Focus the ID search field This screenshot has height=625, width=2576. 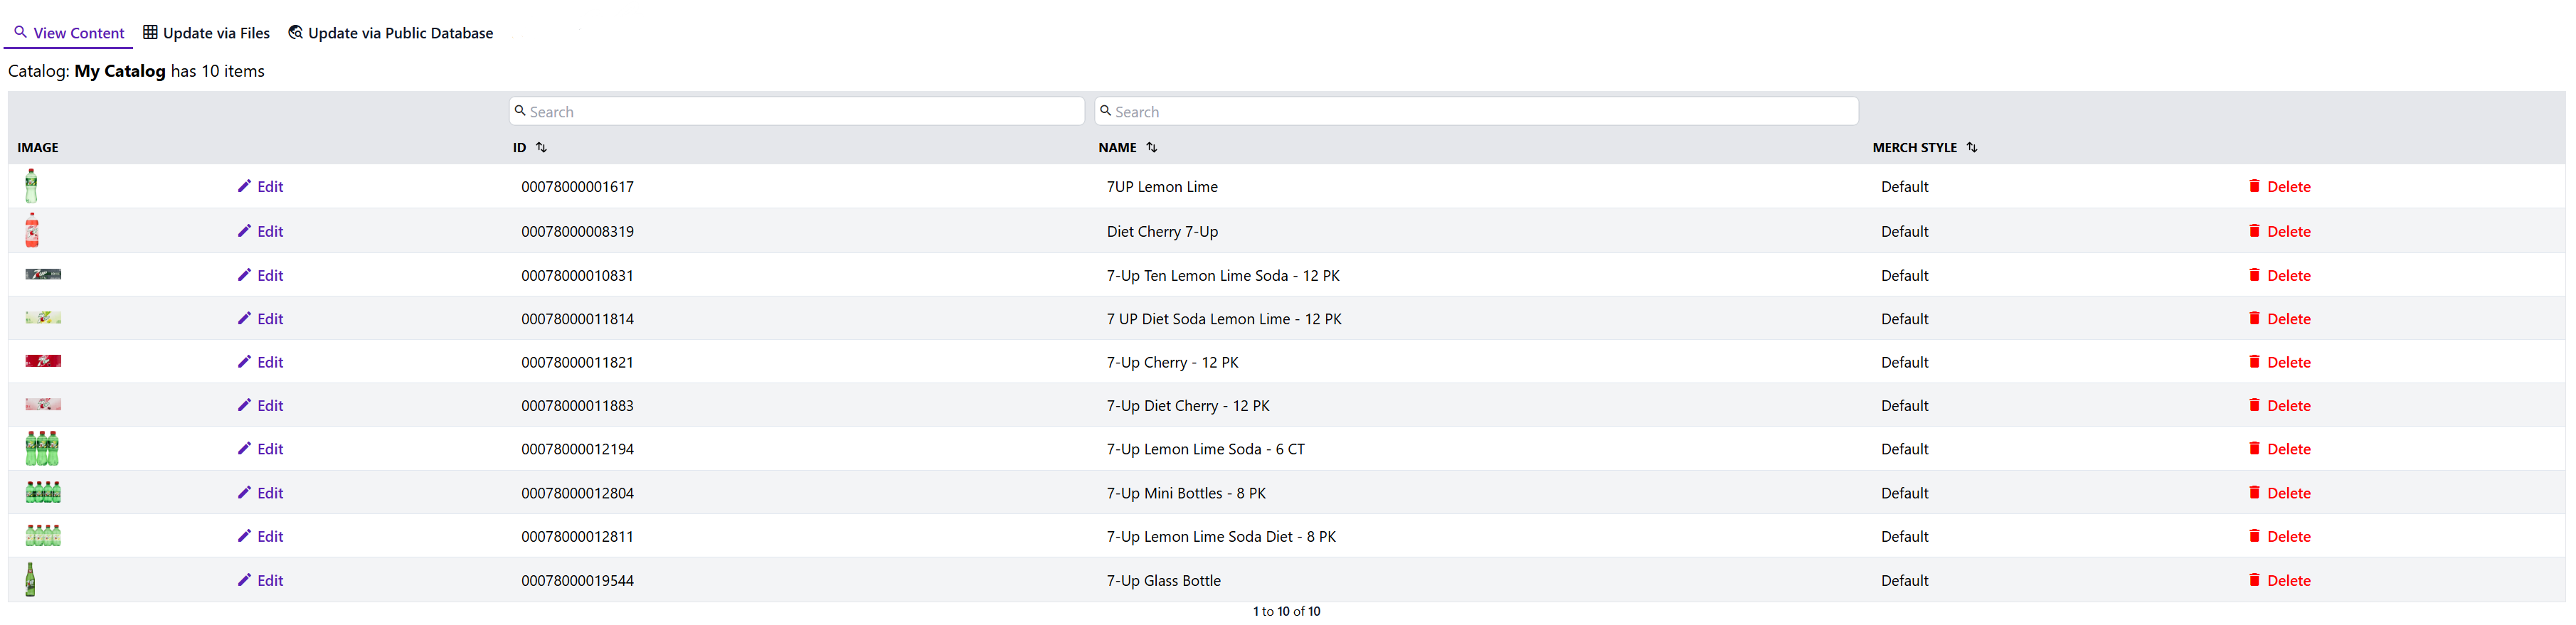797,111
